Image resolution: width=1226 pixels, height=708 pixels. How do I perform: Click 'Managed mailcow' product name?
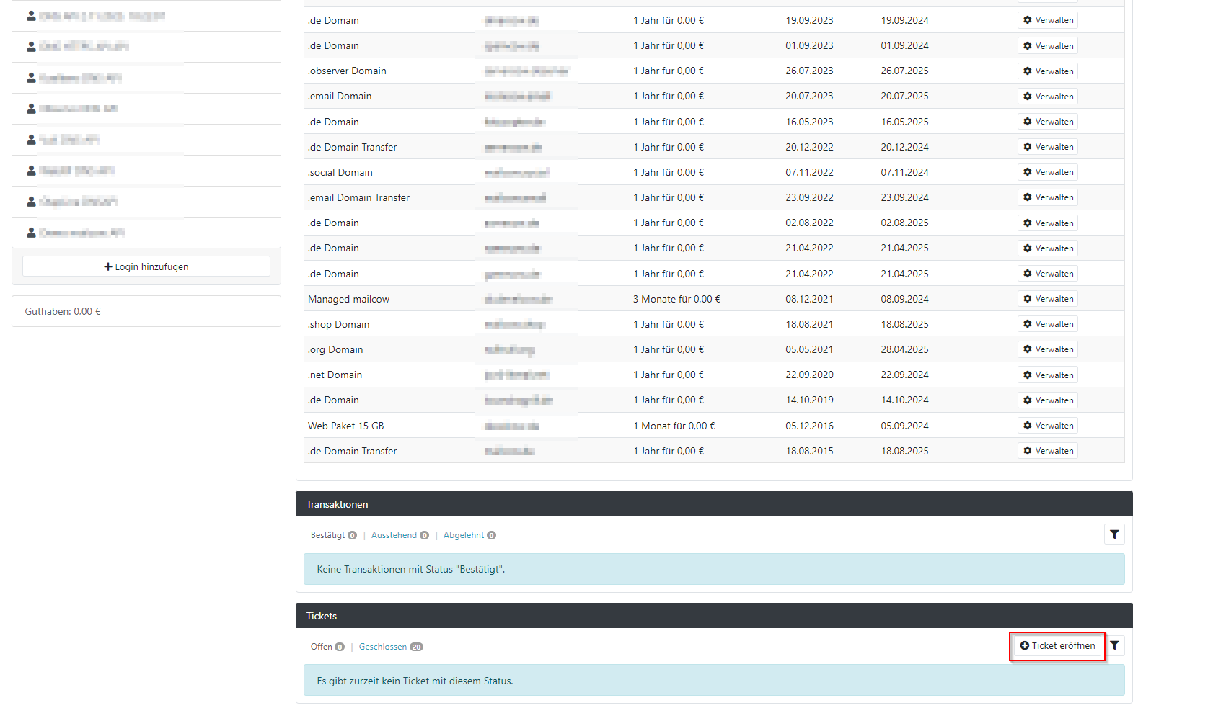pyautogui.click(x=348, y=299)
